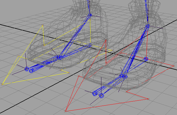Select the left foot ball joint
The image size is (177, 115).
[x=59, y=57]
